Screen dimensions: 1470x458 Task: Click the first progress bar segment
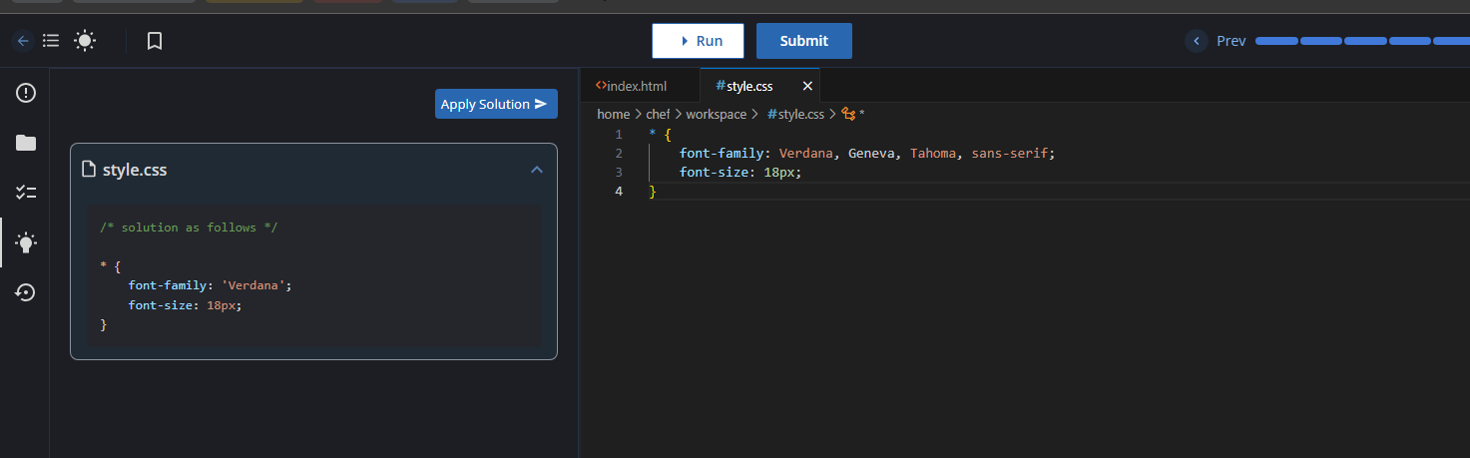point(1276,41)
